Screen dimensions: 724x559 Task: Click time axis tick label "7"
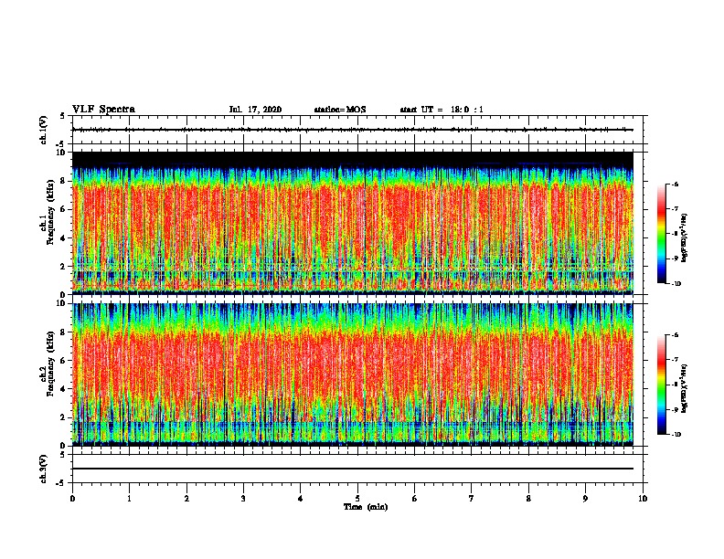click(472, 499)
